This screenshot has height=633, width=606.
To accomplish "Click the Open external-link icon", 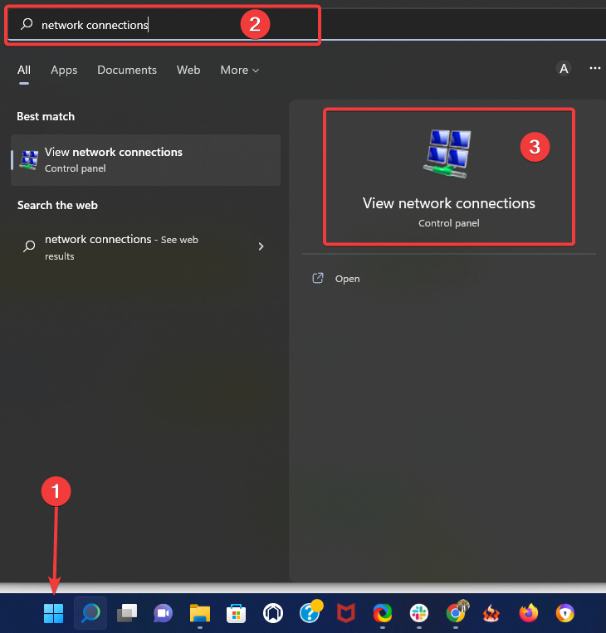I will click(x=318, y=278).
